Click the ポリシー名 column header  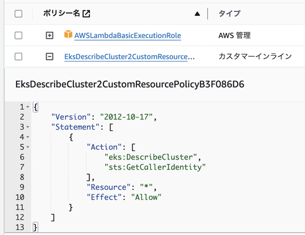click(62, 13)
